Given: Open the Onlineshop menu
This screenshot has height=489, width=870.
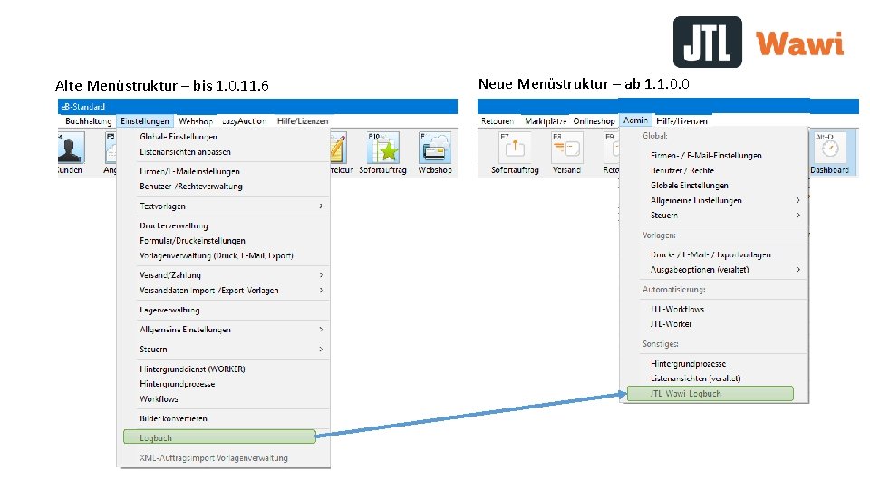Looking at the screenshot, I should pyautogui.click(x=594, y=120).
